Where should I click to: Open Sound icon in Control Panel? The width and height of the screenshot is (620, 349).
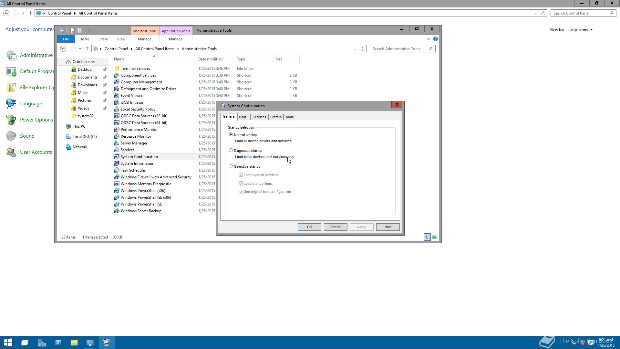point(11,136)
